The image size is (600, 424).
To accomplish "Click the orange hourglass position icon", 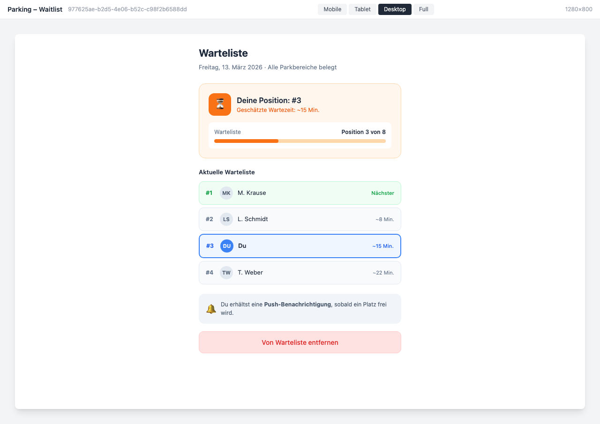I will pyautogui.click(x=219, y=104).
